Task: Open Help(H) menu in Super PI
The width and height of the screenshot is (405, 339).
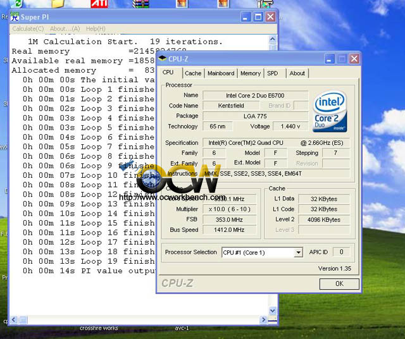Action: pyautogui.click(x=96, y=28)
